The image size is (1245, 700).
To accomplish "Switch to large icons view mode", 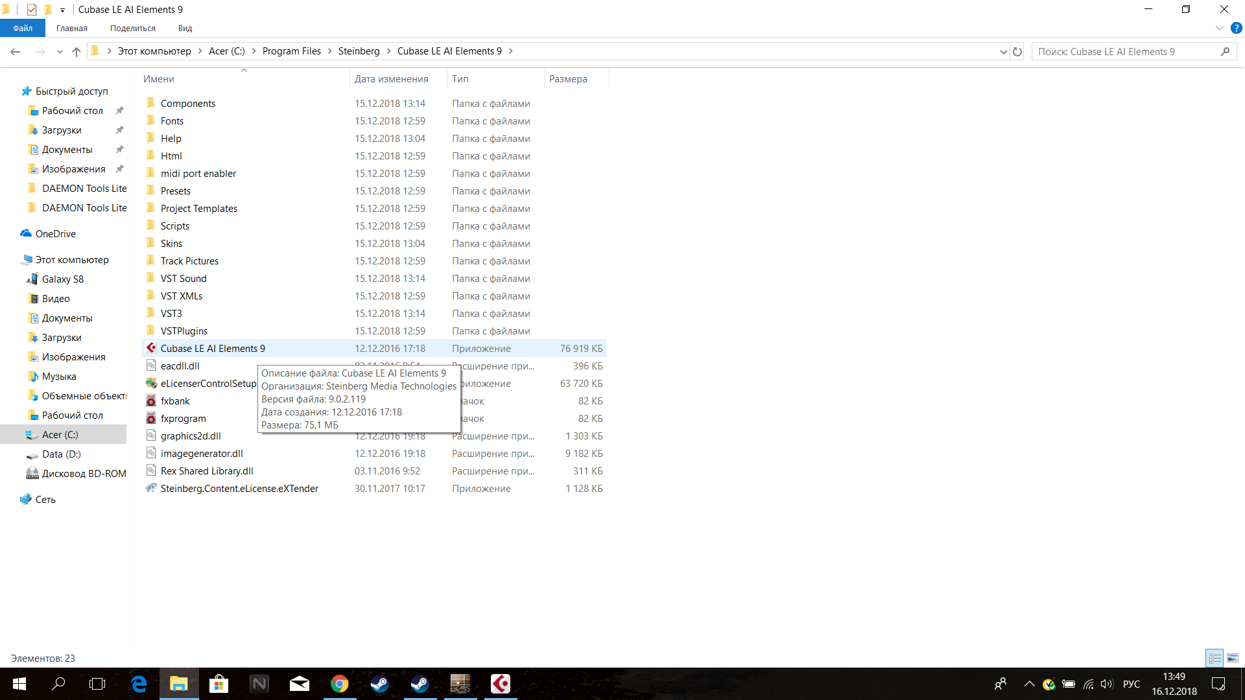I will [1233, 658].
